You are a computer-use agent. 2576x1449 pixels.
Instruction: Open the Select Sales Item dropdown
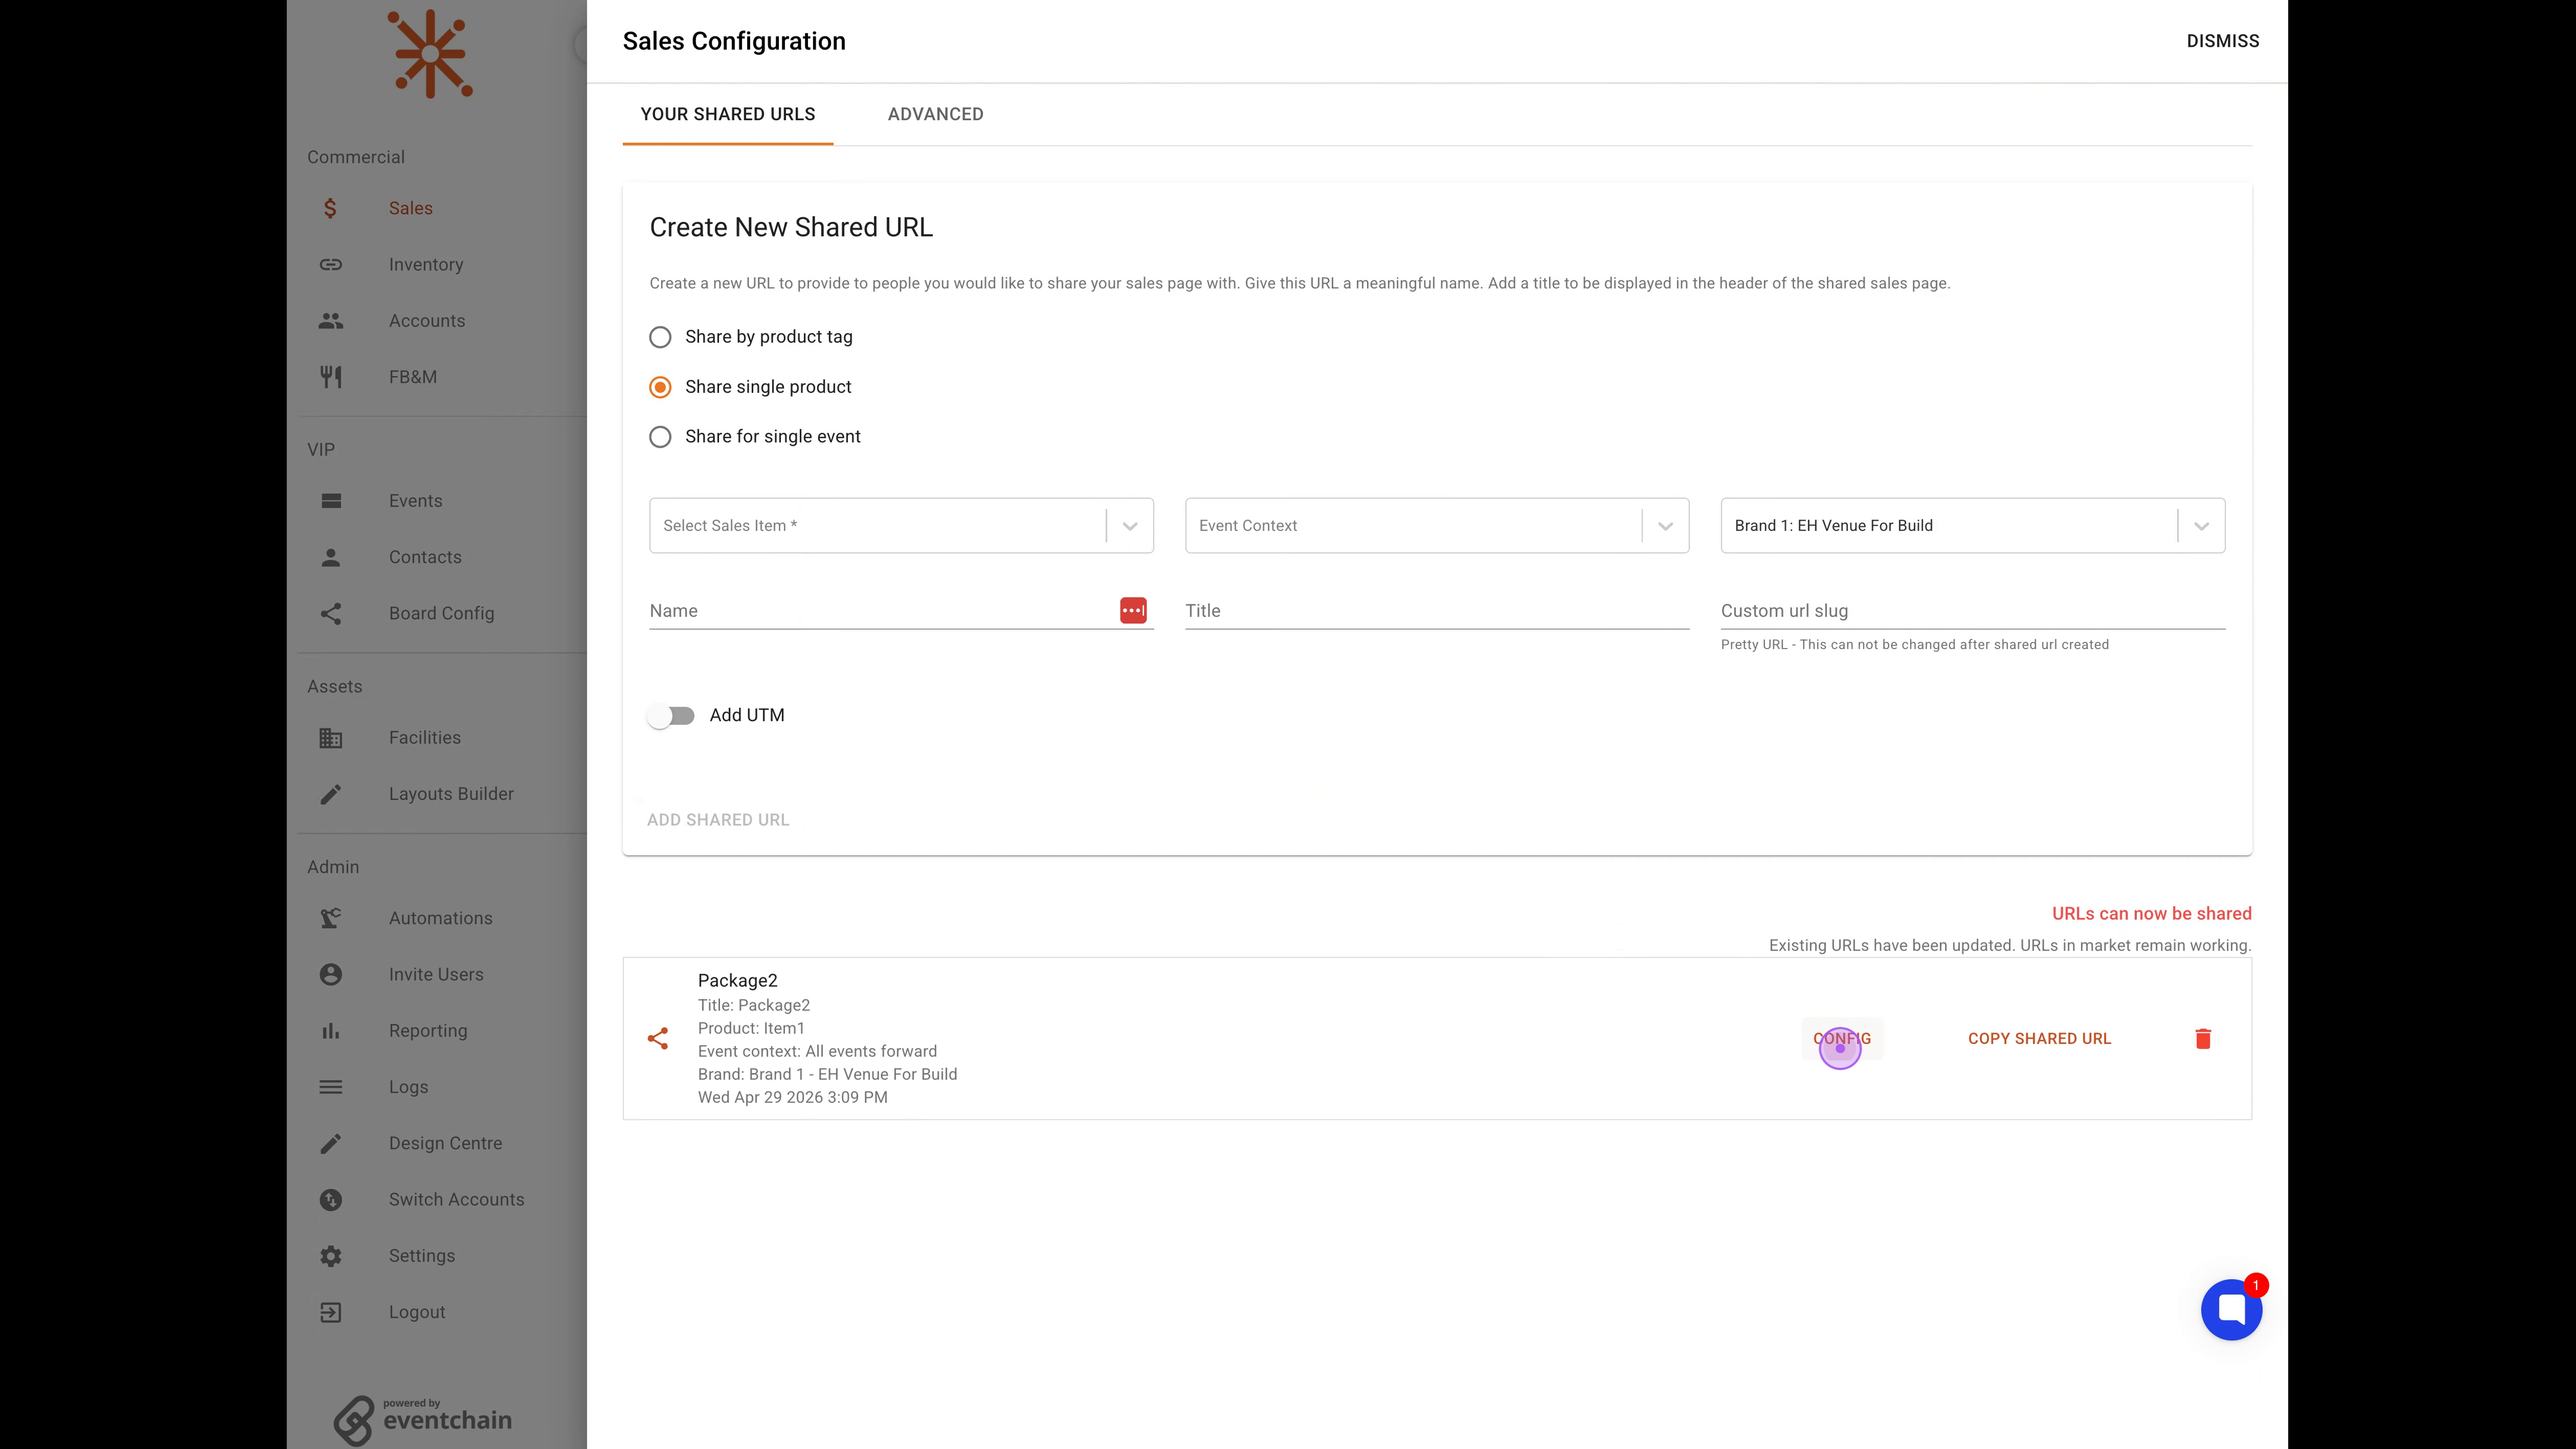coord(901,526)
